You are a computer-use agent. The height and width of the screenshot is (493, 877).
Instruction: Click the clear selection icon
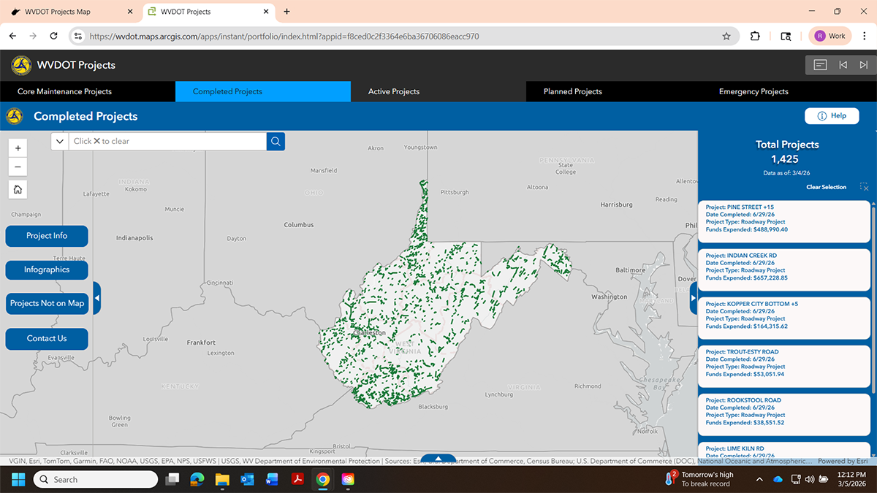coord(864,187)
